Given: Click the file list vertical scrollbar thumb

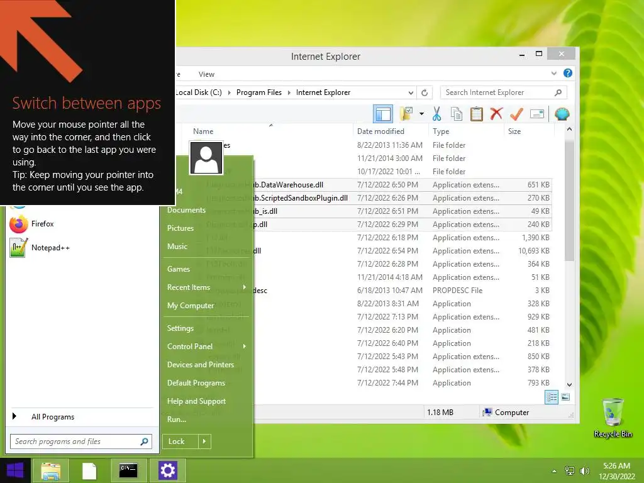Looking at the screenshot, I should (569, 199).
